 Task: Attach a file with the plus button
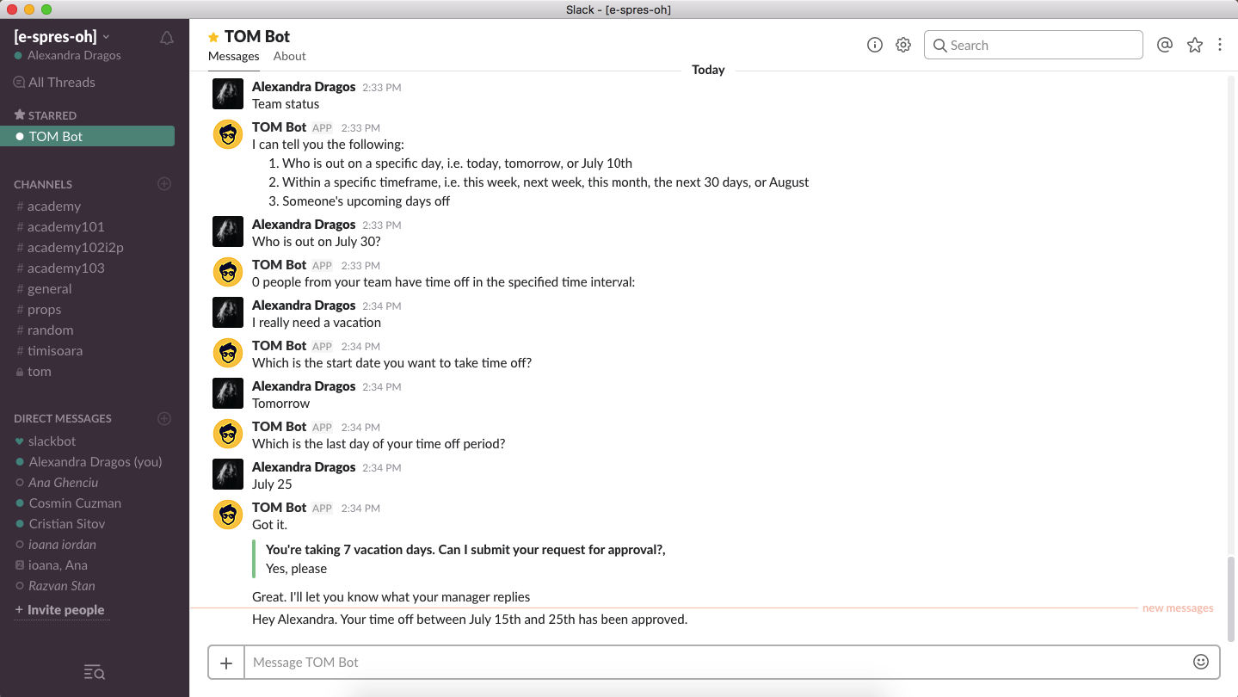(x=226, y=663)
